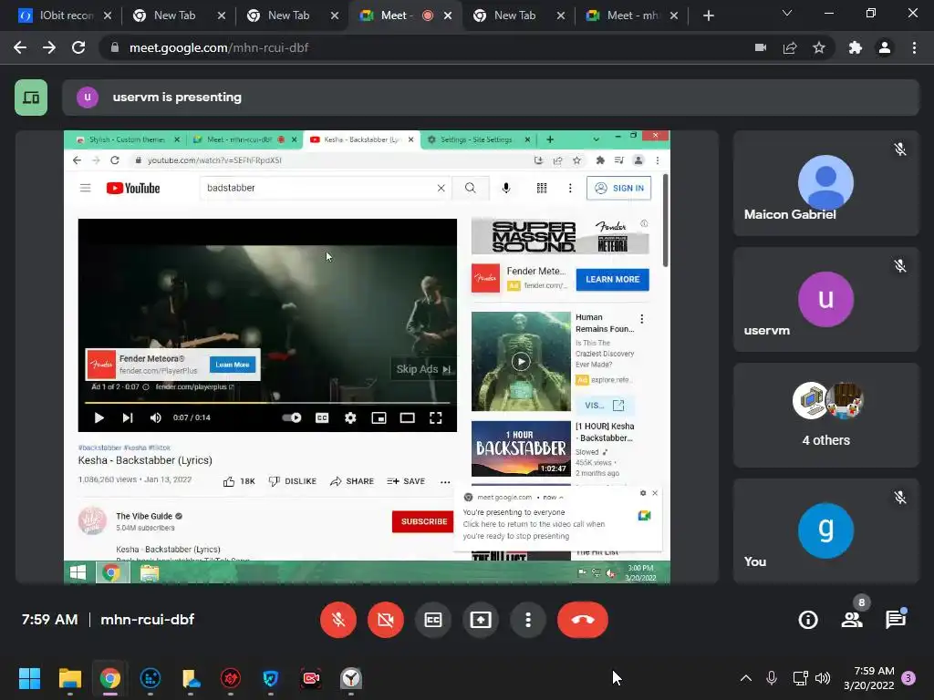
Task: Click the YouTube video progress bar
Action: 267,403
